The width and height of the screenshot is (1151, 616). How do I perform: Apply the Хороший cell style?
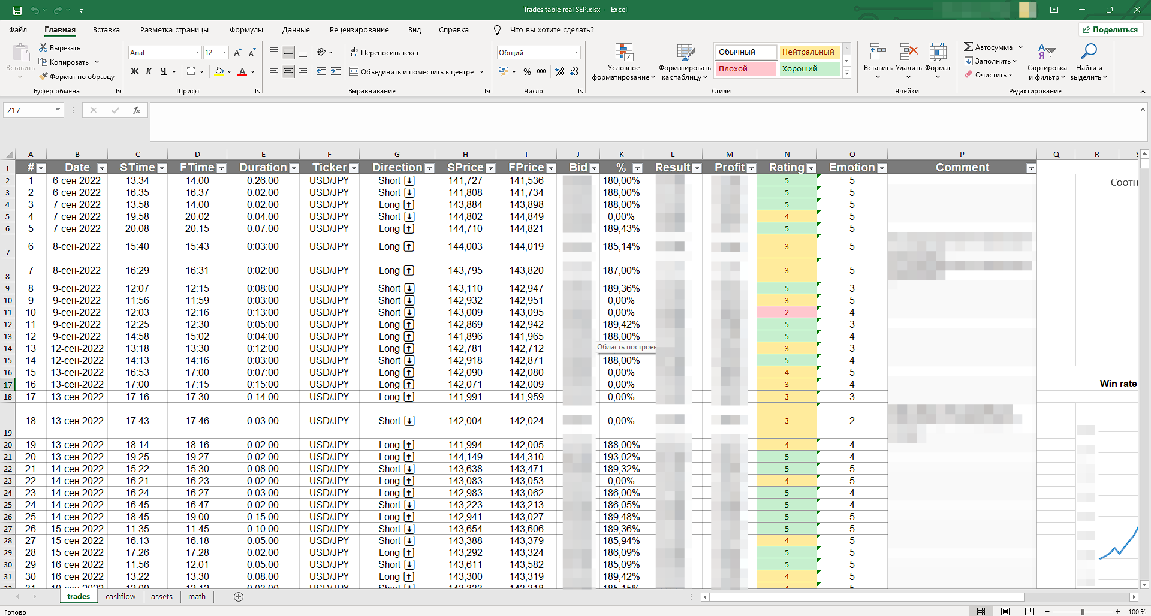809,69
